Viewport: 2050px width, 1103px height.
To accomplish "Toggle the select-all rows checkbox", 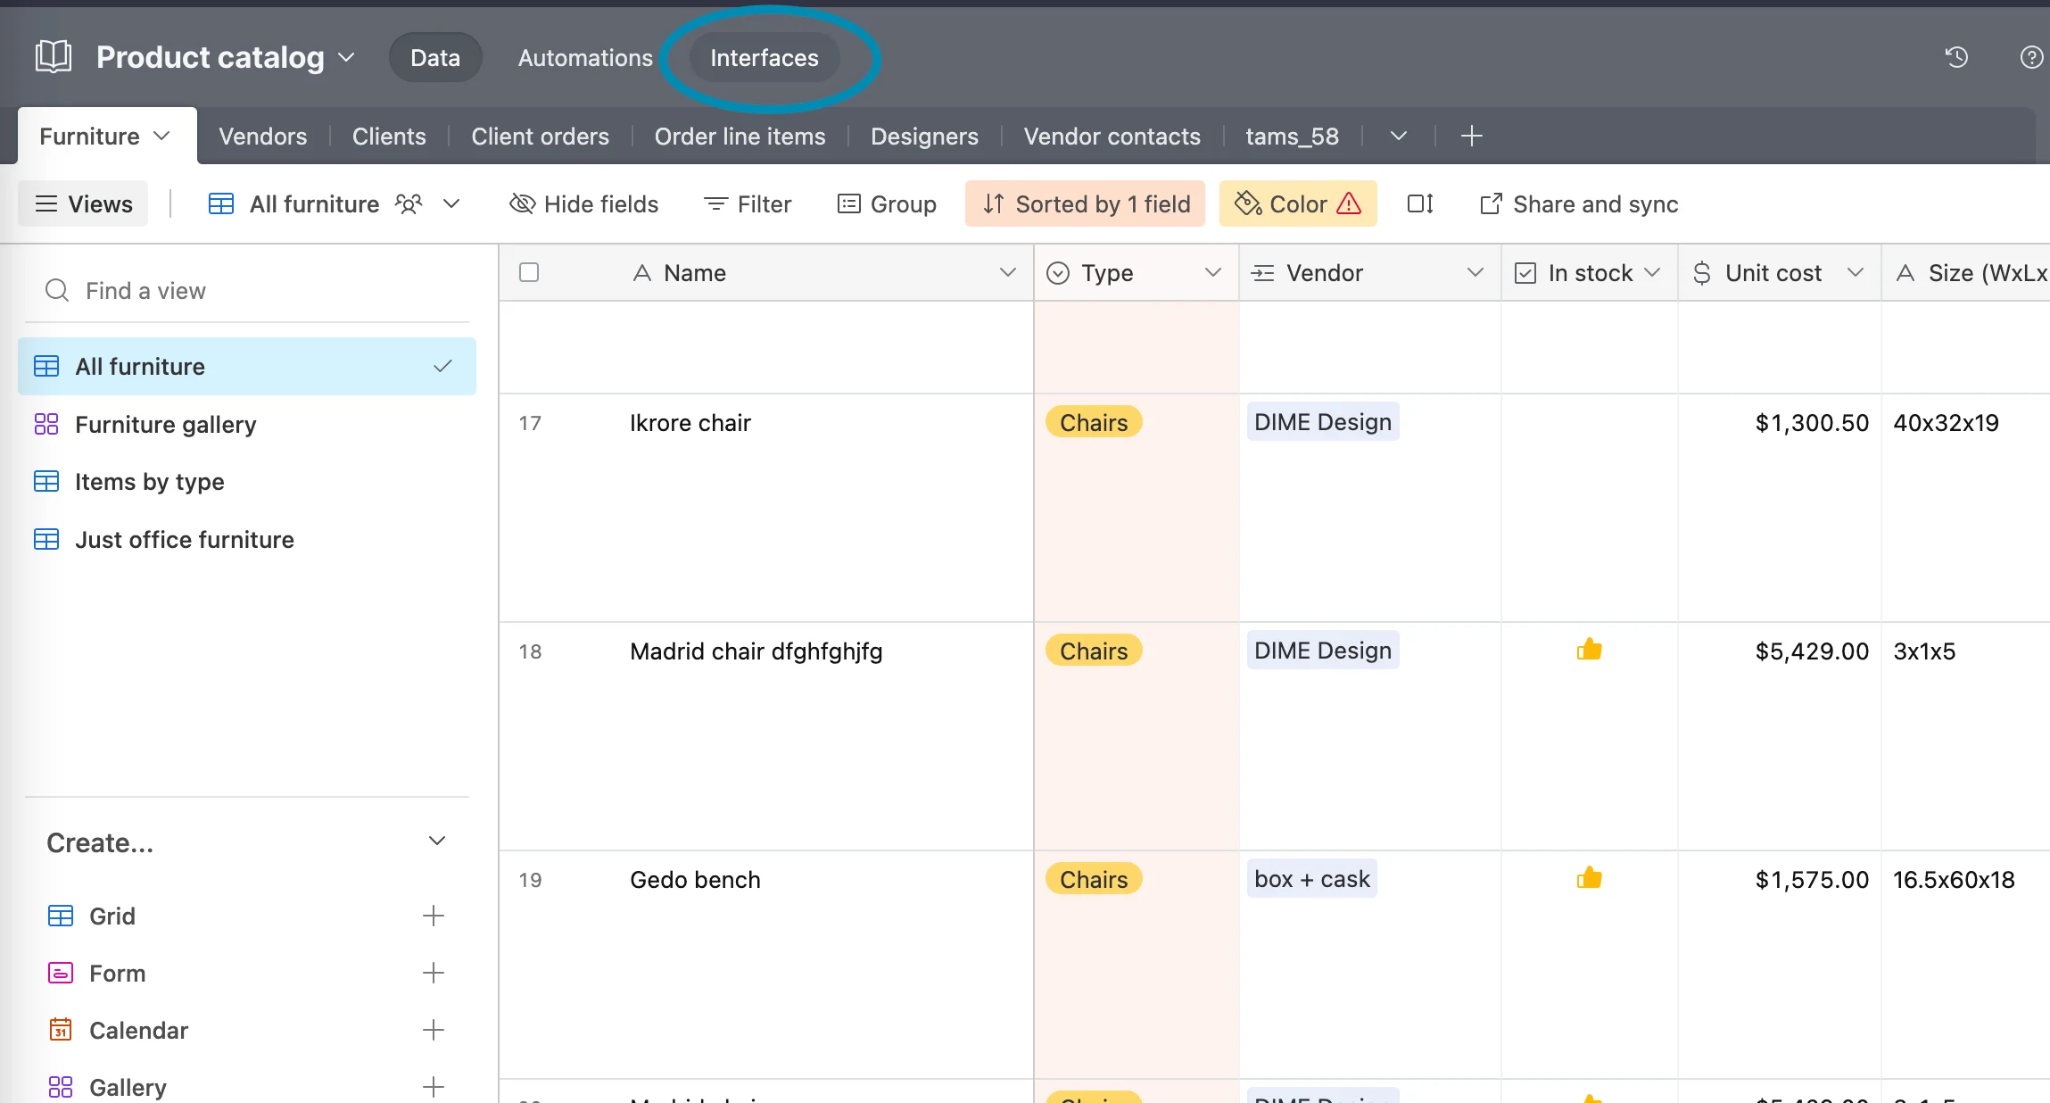I will tap(529, 272).
